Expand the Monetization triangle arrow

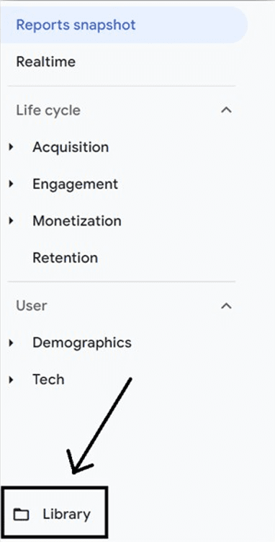[x=12, y=221]
